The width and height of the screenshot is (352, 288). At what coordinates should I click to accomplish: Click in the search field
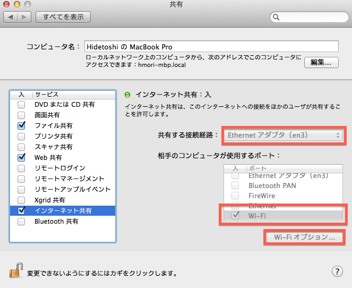point(310,17)
